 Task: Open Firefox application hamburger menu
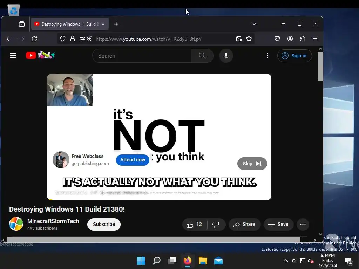pyautogui.click(x=315, y=39)
